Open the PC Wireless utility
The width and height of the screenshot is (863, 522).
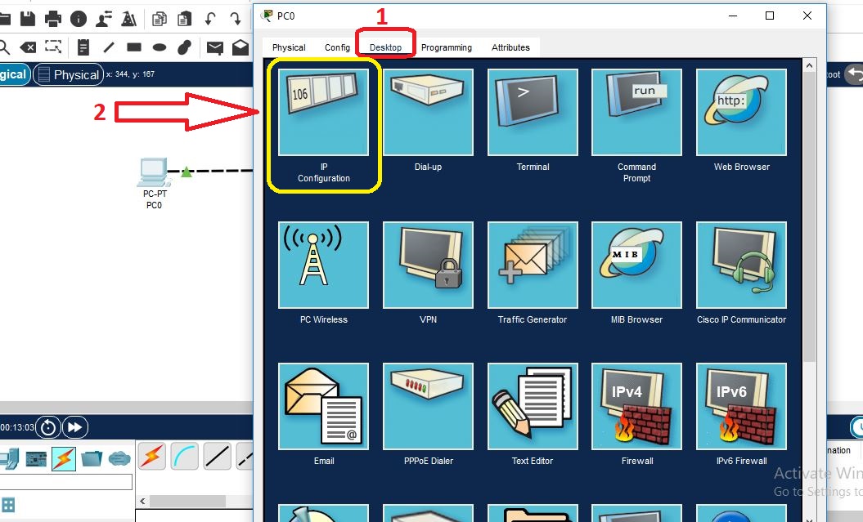pyautogui.click(x=323, y=264)
